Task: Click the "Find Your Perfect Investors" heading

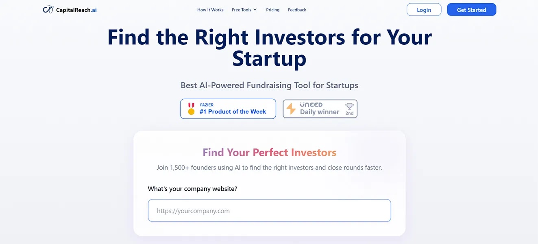Action: [269, 152]
